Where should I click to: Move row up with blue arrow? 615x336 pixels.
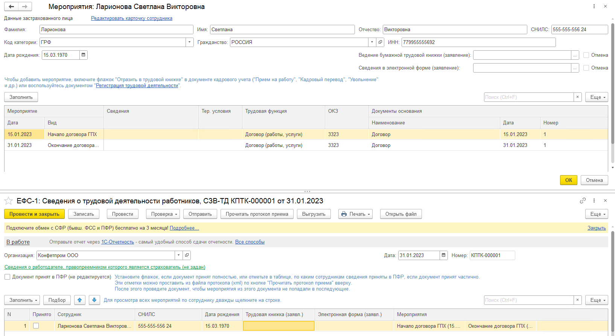pyautogui.click(x=79, y=300)
